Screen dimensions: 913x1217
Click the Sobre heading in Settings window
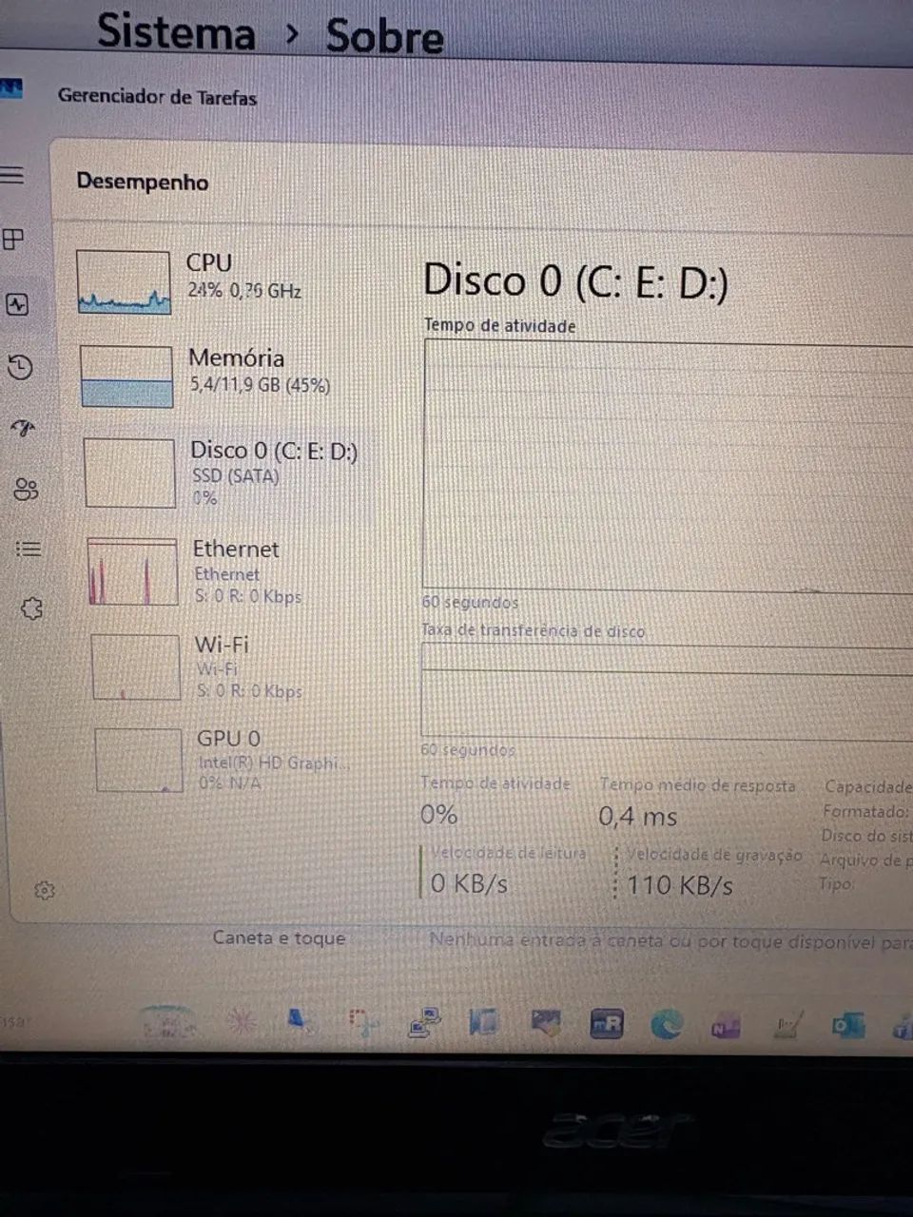384,36
